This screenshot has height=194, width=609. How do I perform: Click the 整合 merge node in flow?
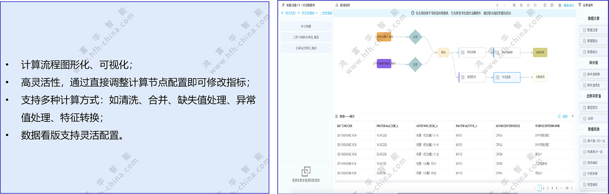(443, 52)
